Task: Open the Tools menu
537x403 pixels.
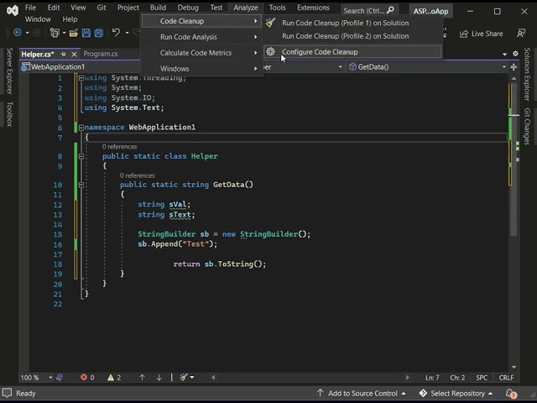Action: (277, 8)
